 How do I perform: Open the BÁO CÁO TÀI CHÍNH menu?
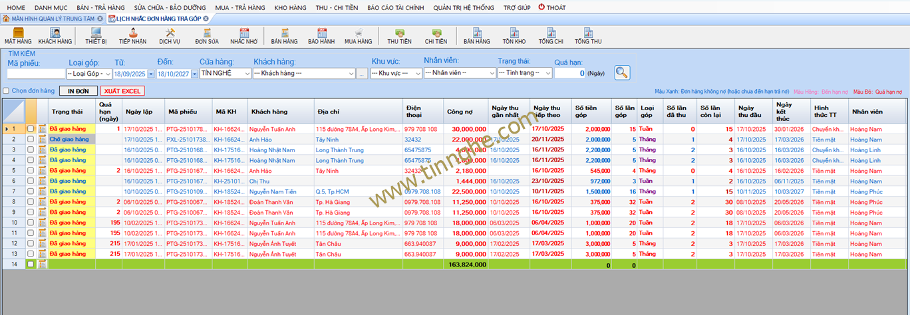(x=395, y=7)
